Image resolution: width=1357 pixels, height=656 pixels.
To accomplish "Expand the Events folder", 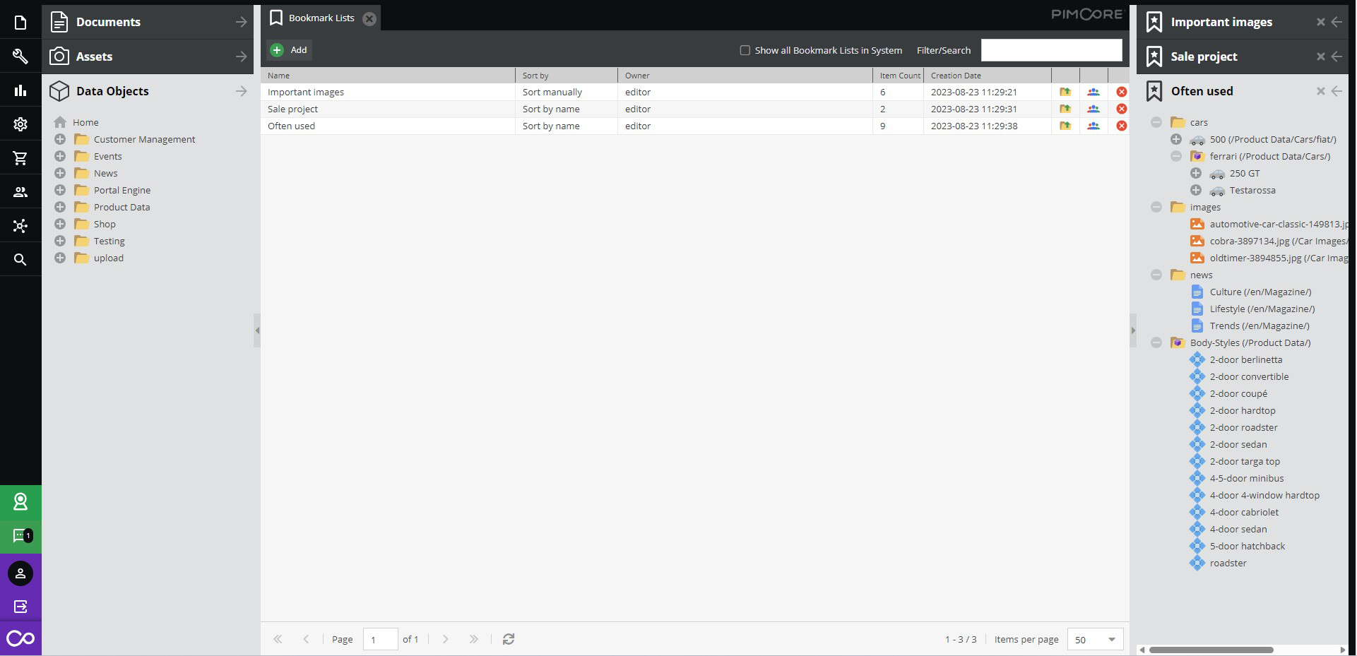I will pos(60,156).
